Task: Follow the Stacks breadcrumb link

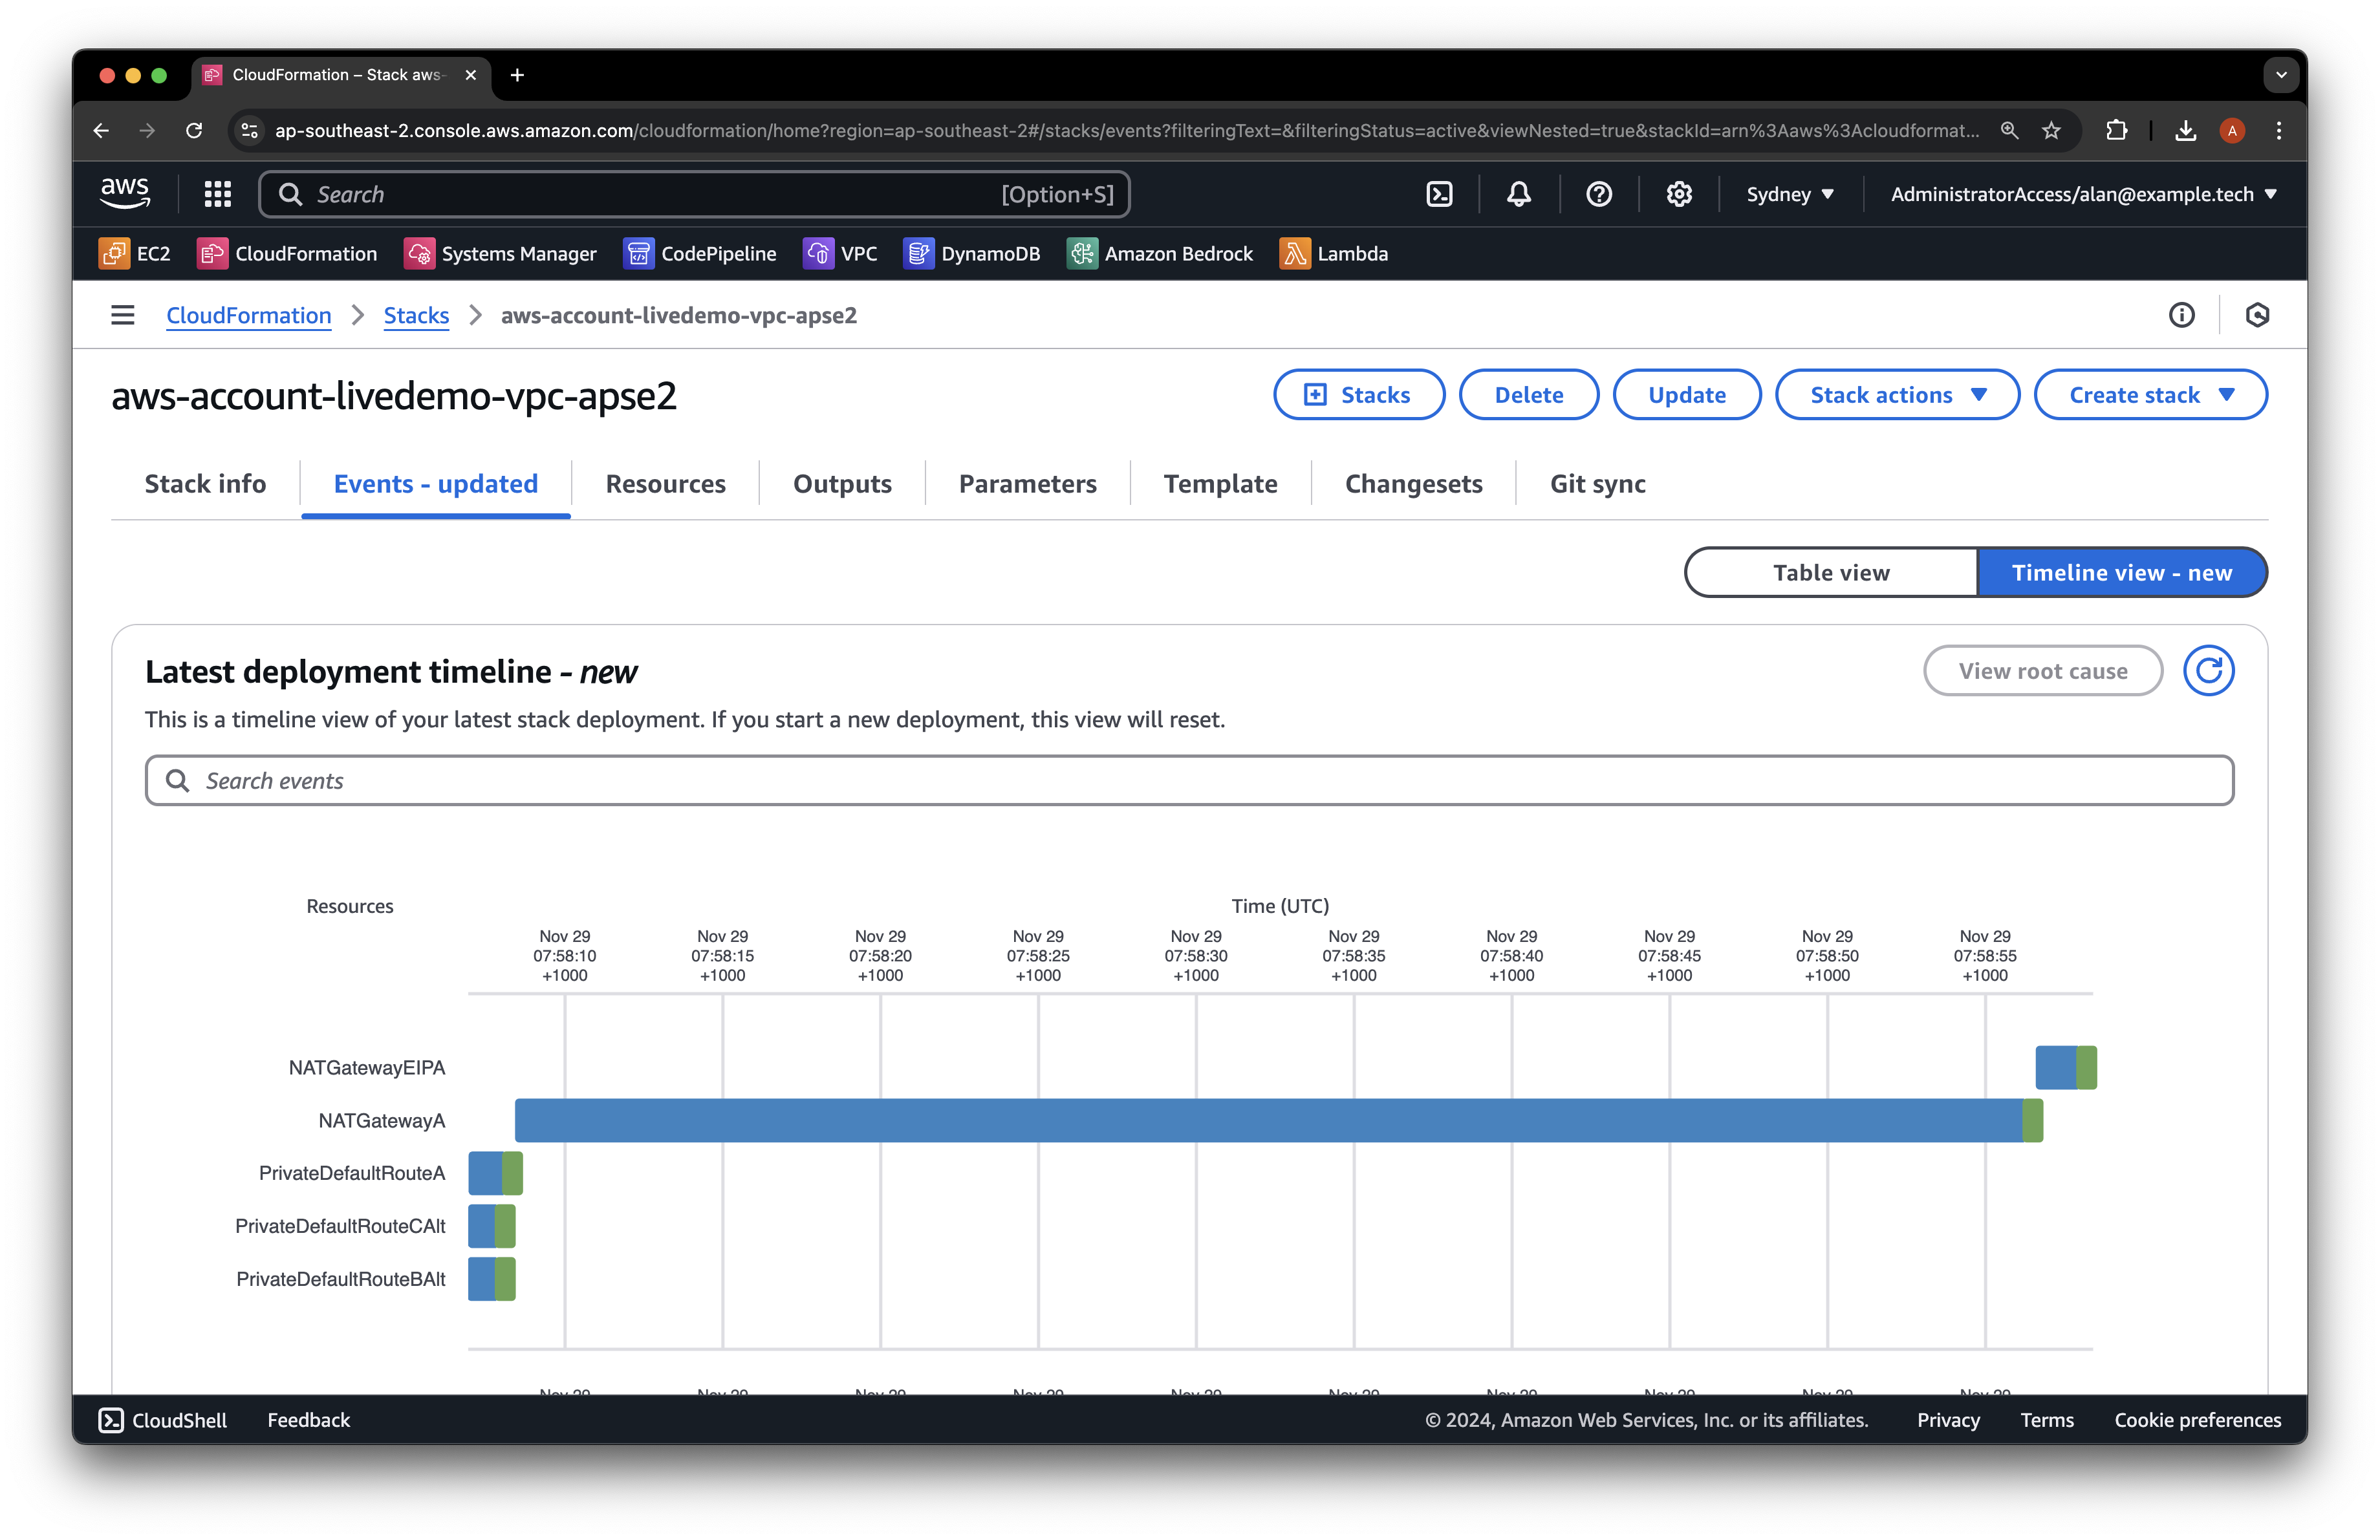Action: (x=416, y=315)
